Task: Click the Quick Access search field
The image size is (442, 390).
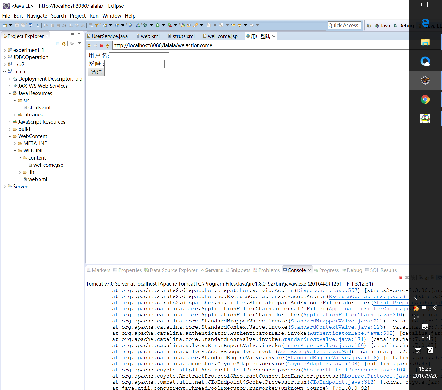Action: coord(344,25)
